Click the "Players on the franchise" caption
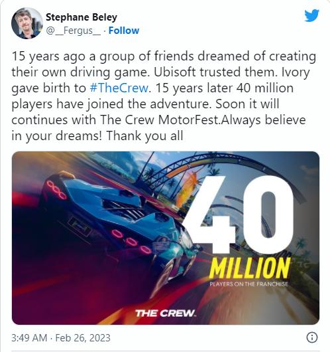 pos(248,284)
